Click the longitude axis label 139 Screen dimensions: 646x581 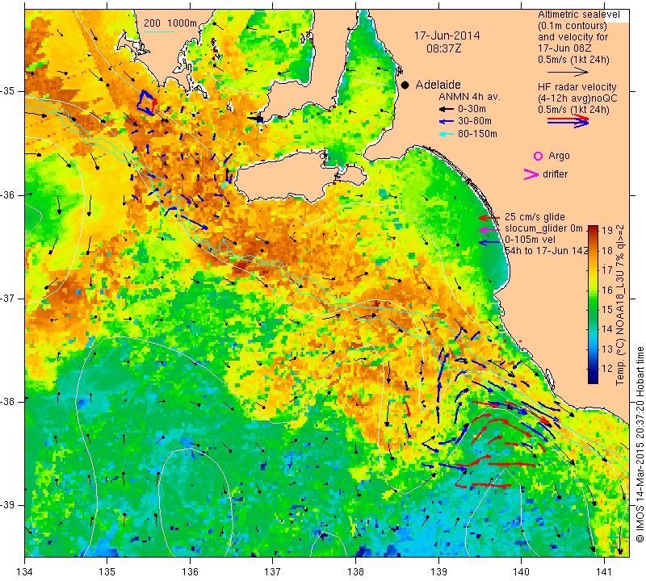tap(438, 572)
